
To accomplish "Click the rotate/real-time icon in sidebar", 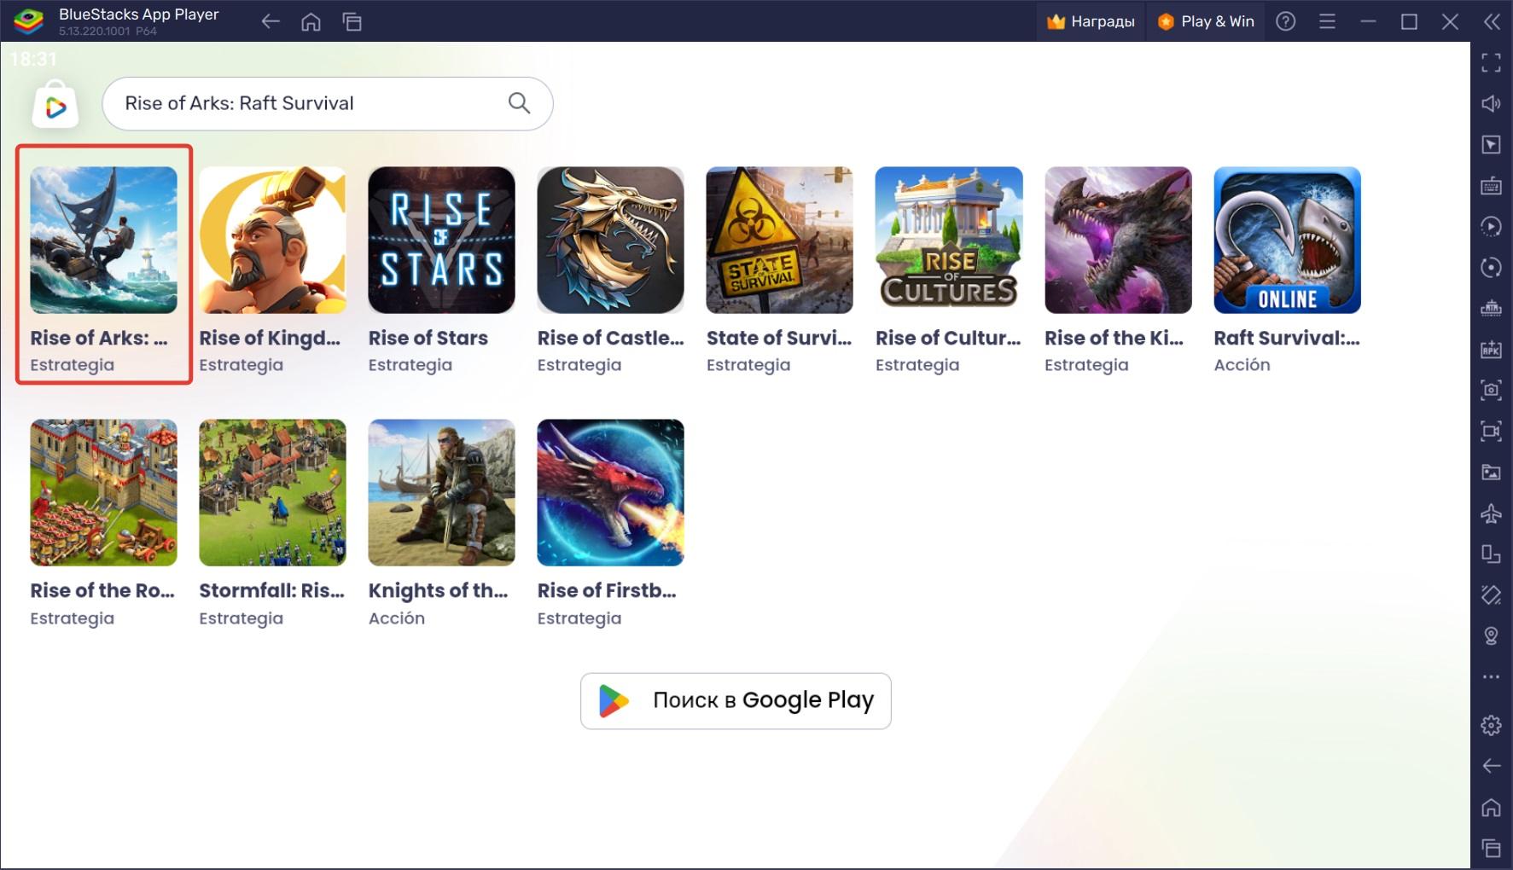I will 1491,267.
